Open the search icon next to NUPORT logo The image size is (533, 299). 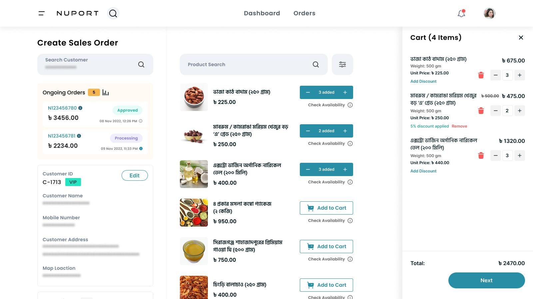coord(113,13)
